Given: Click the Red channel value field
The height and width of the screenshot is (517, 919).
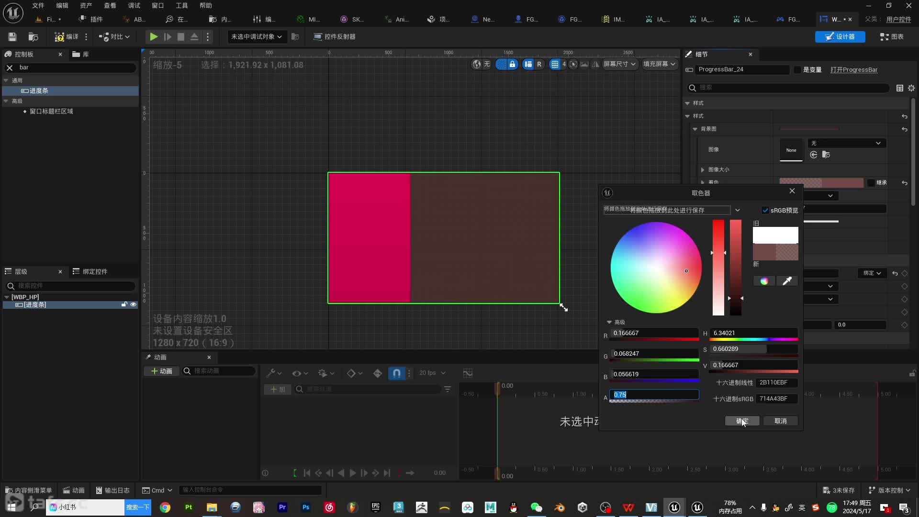Looking at the screenshot, I should click(x=654, y=333).
